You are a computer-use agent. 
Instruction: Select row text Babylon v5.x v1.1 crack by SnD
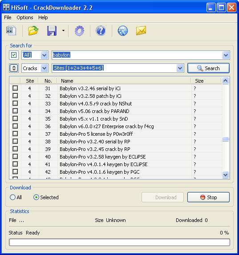[93, 119]
